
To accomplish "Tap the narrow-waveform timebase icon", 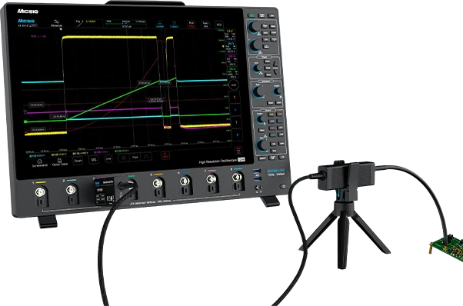I will tap(124, 158).
